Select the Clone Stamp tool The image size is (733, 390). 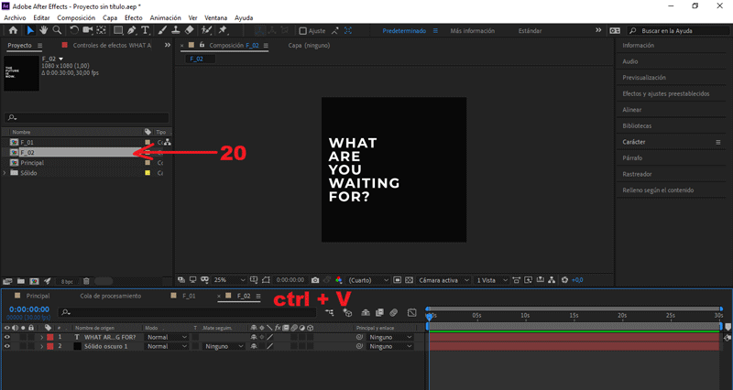tap(176, 30)
